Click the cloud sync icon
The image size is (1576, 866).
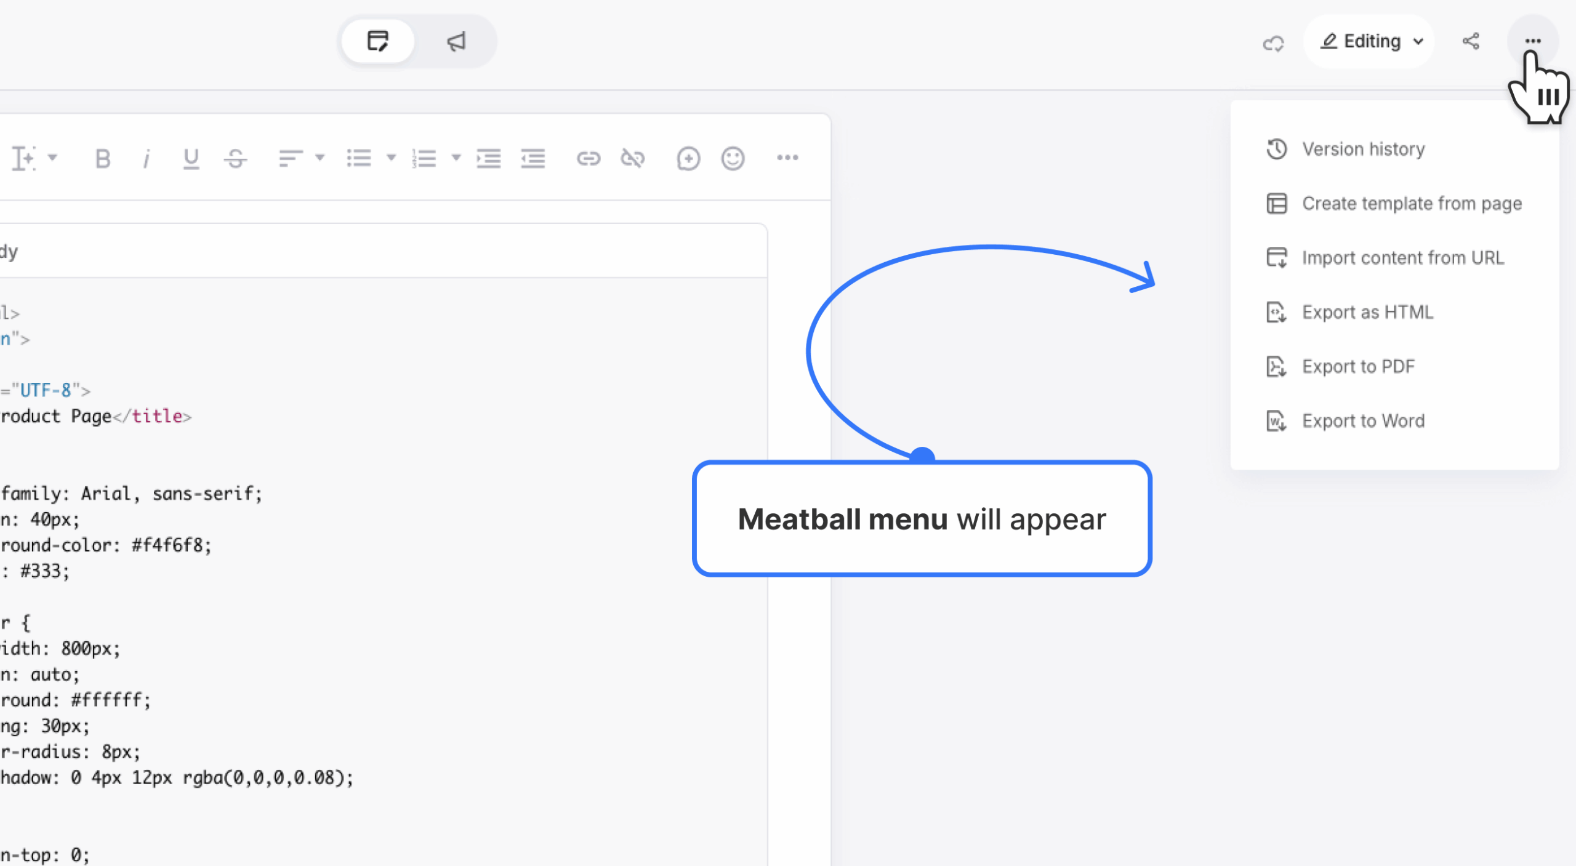click(x=1273, y=41)
